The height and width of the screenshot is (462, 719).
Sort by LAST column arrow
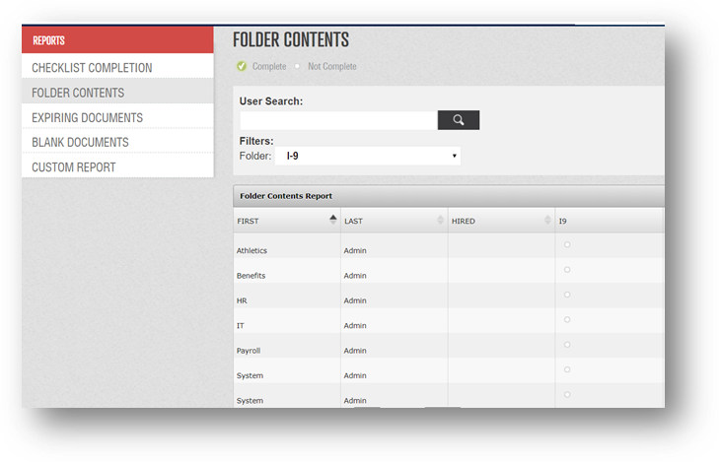click(x=440, y=220)
